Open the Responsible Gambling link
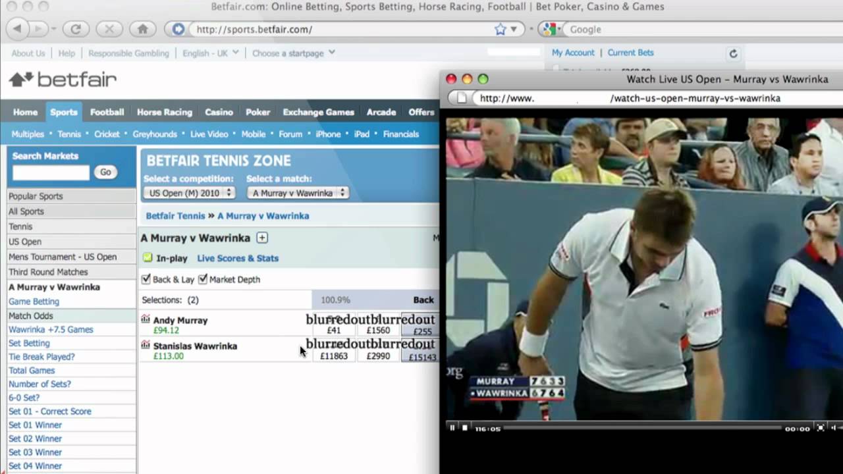This screenshot has width=843, height=474. 128,53
